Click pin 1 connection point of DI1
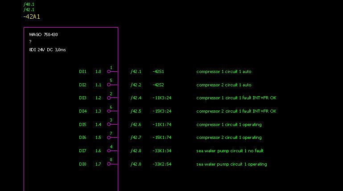 pos(109,71)
